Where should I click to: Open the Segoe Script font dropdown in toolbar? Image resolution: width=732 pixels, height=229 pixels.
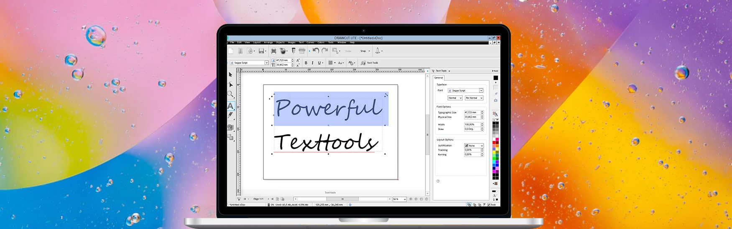[x=266, y=63]
